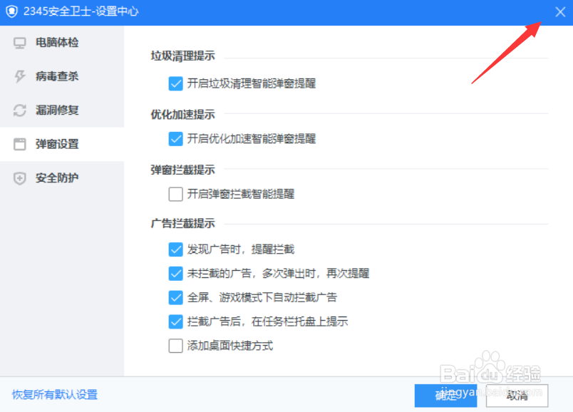Uncheck 开启垃圾清理智能弹窗提醒
Viewport: 573px width, 412px height.
pos(176,83)
